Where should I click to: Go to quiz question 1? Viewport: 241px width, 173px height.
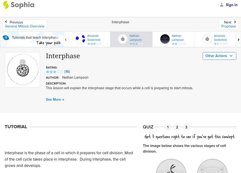168,127
